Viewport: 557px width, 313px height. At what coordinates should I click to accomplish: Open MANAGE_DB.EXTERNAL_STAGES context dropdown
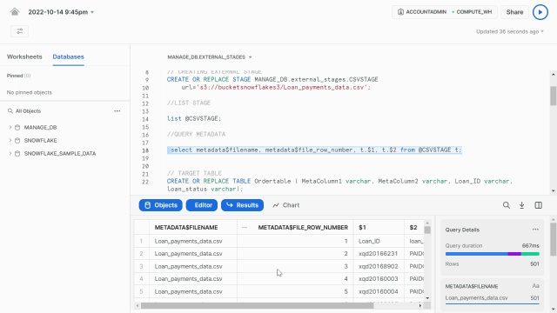click(210, 57)
